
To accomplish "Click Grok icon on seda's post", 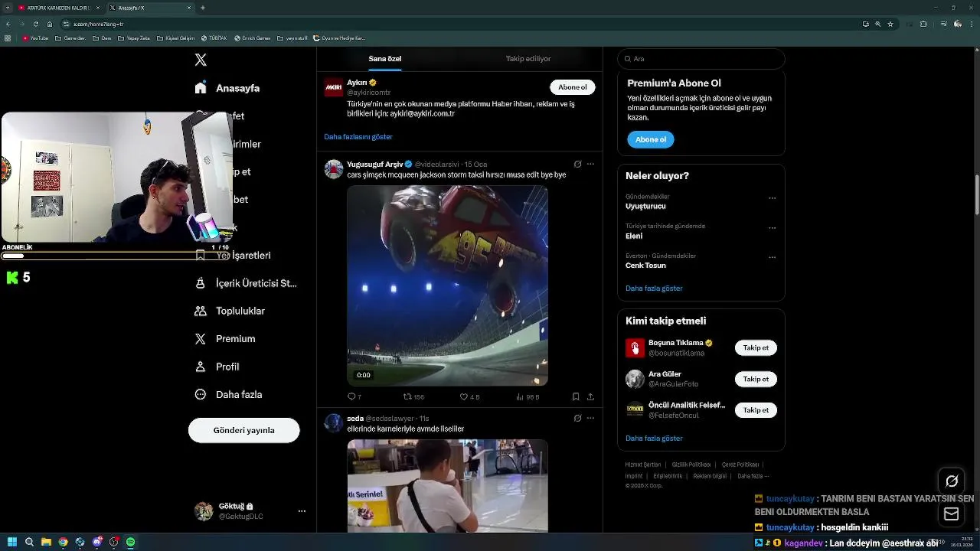I will 577,419.
